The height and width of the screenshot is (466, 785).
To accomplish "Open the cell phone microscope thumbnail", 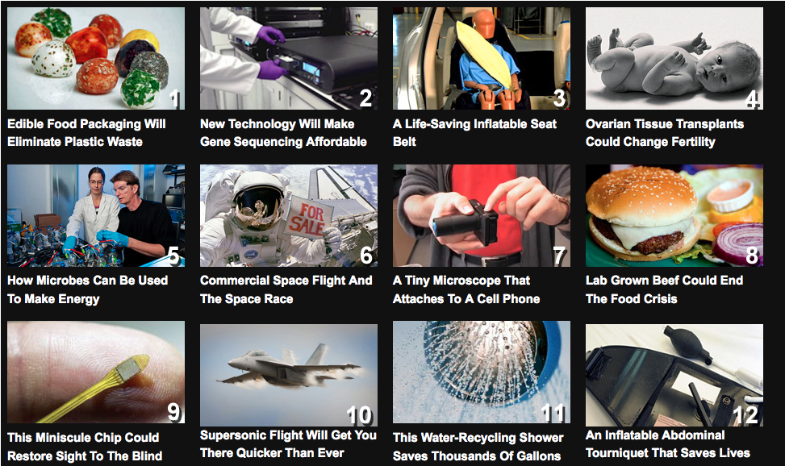I will click(x=482, y=216).
